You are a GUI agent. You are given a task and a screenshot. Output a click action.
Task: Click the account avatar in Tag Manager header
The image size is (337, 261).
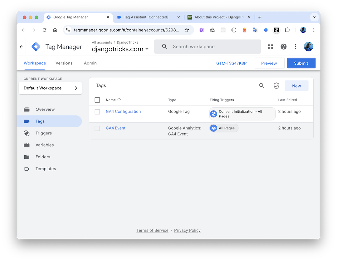point(308,46)
